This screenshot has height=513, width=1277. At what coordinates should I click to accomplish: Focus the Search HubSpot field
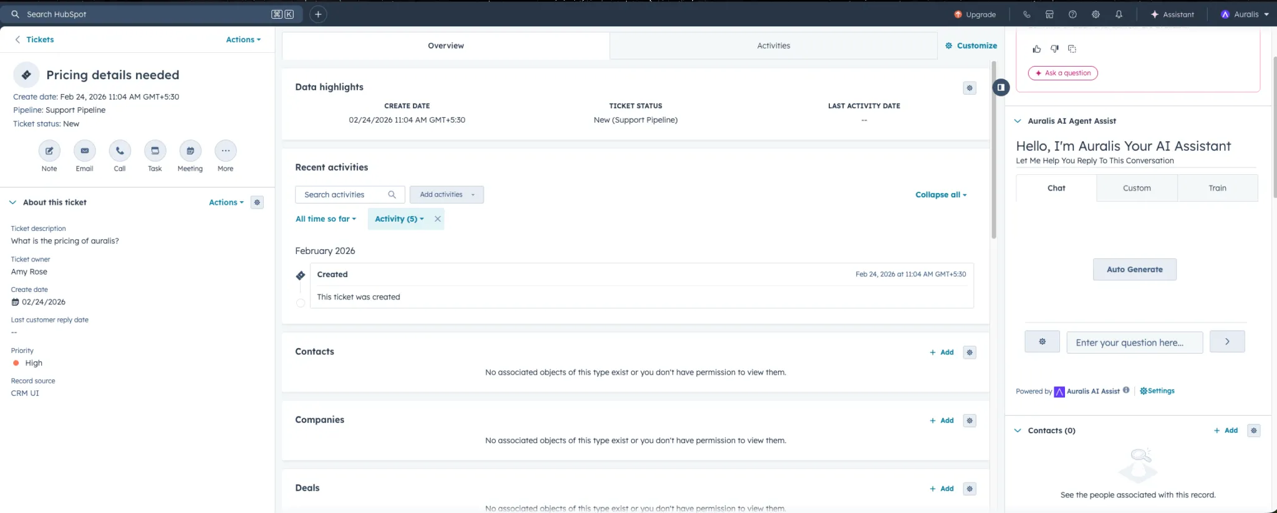coord(152,14)
